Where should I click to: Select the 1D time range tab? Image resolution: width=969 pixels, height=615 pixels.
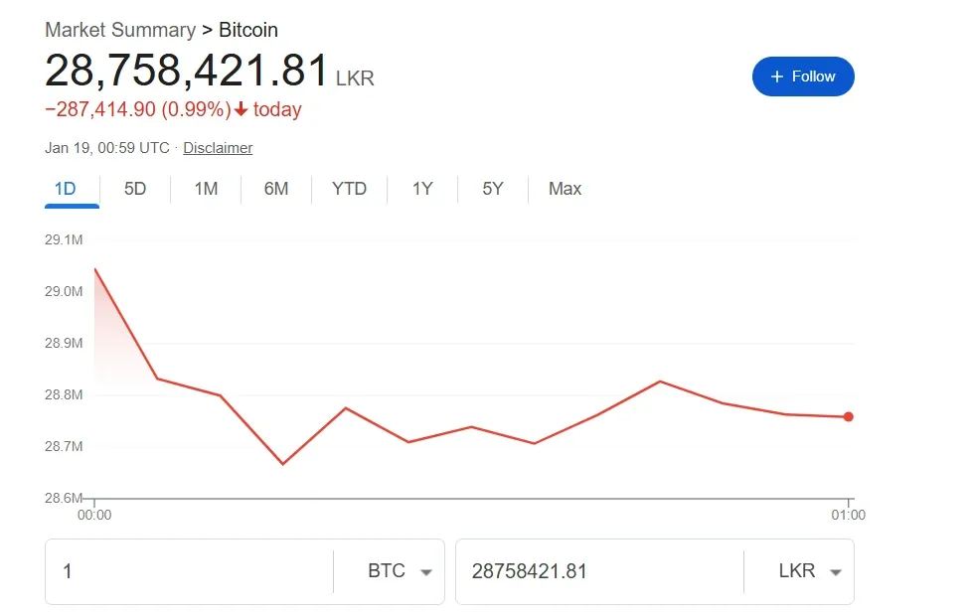[x=65, y=189]
